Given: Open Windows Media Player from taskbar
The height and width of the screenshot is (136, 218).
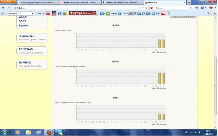Looking at the screenshot, I should [17, 132].
